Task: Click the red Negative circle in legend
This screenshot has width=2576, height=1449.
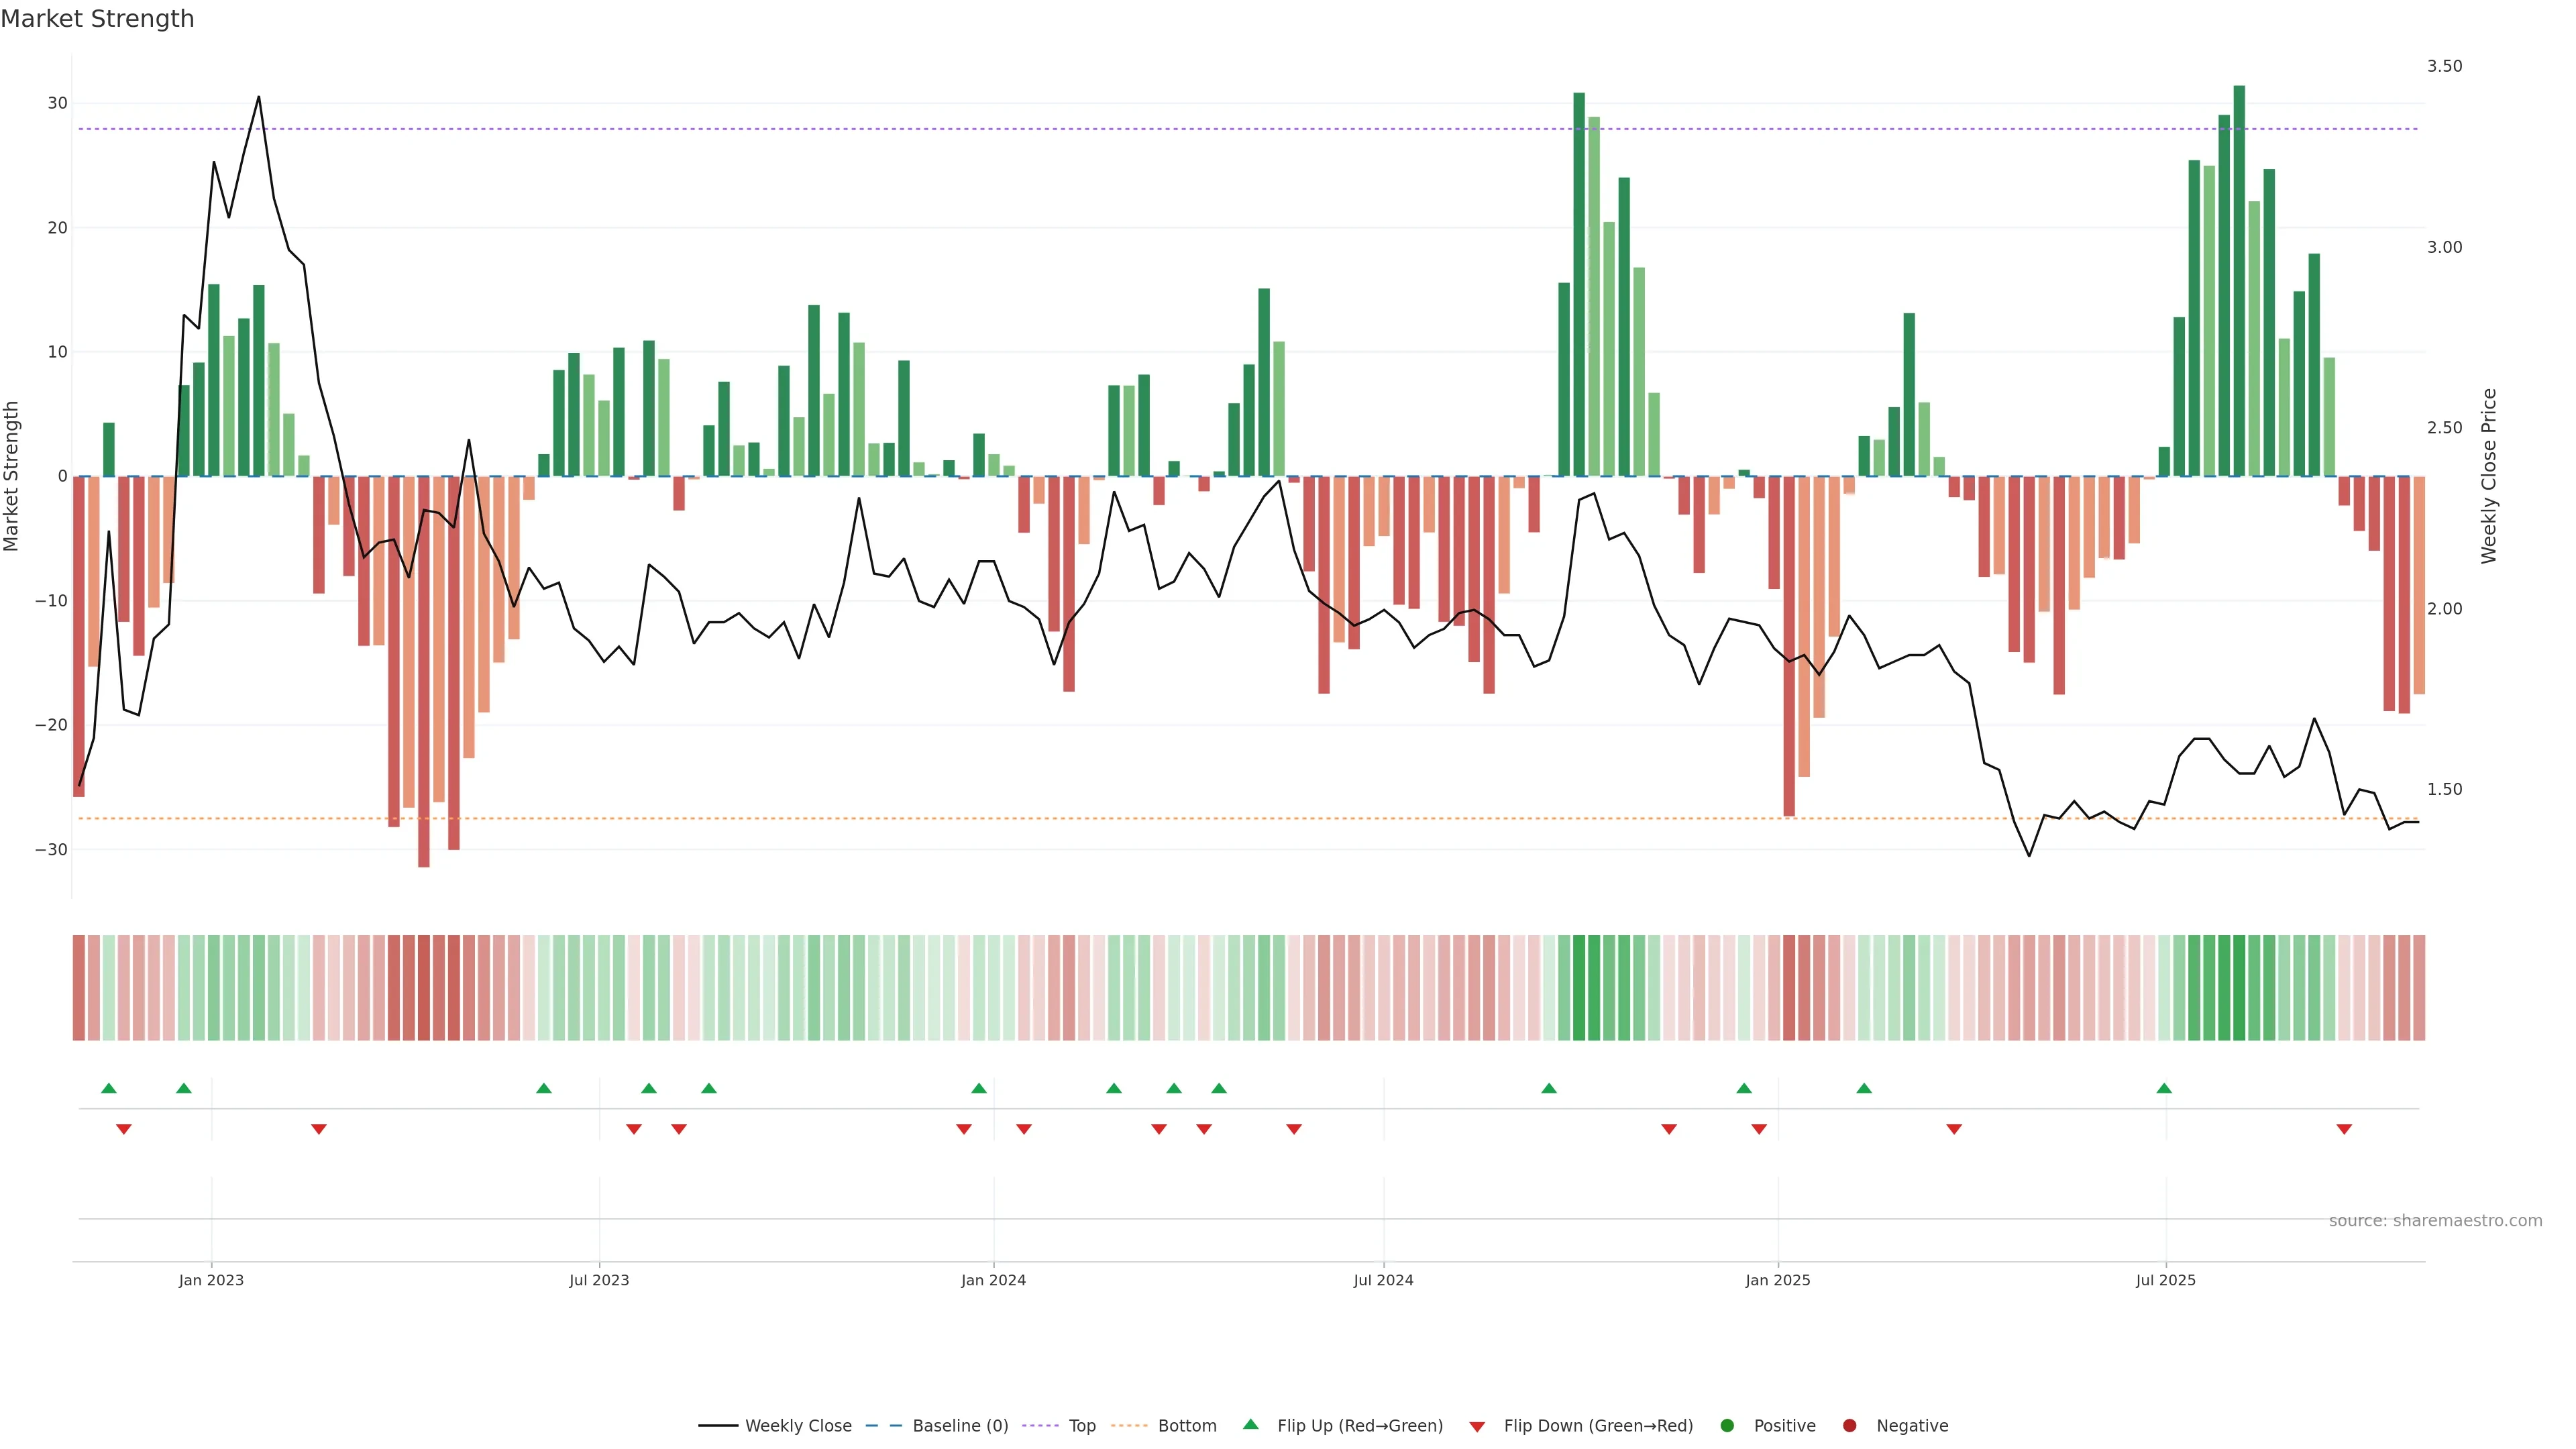Action: pos(1849,1426)
